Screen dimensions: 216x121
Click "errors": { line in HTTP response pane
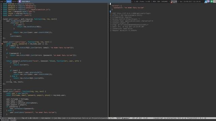point(116,6)
